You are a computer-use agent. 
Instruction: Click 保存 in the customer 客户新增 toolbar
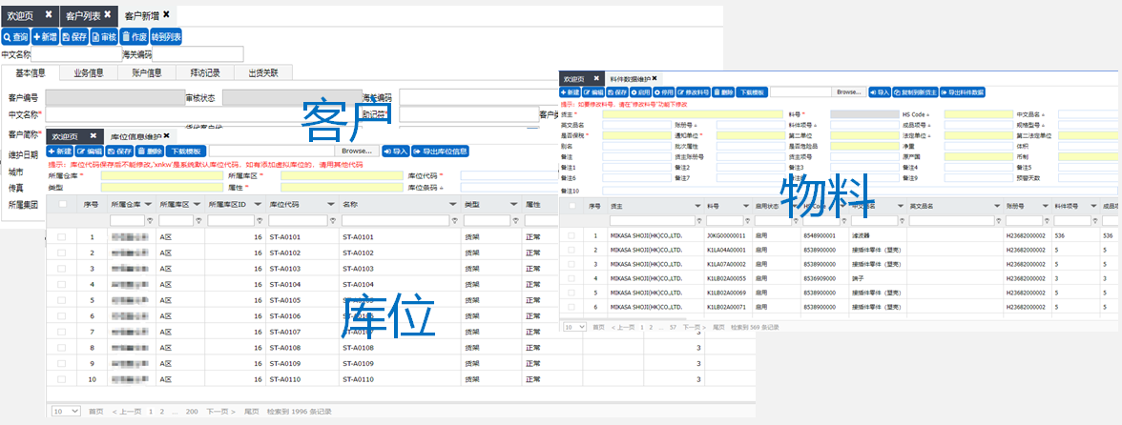point(74,37)
